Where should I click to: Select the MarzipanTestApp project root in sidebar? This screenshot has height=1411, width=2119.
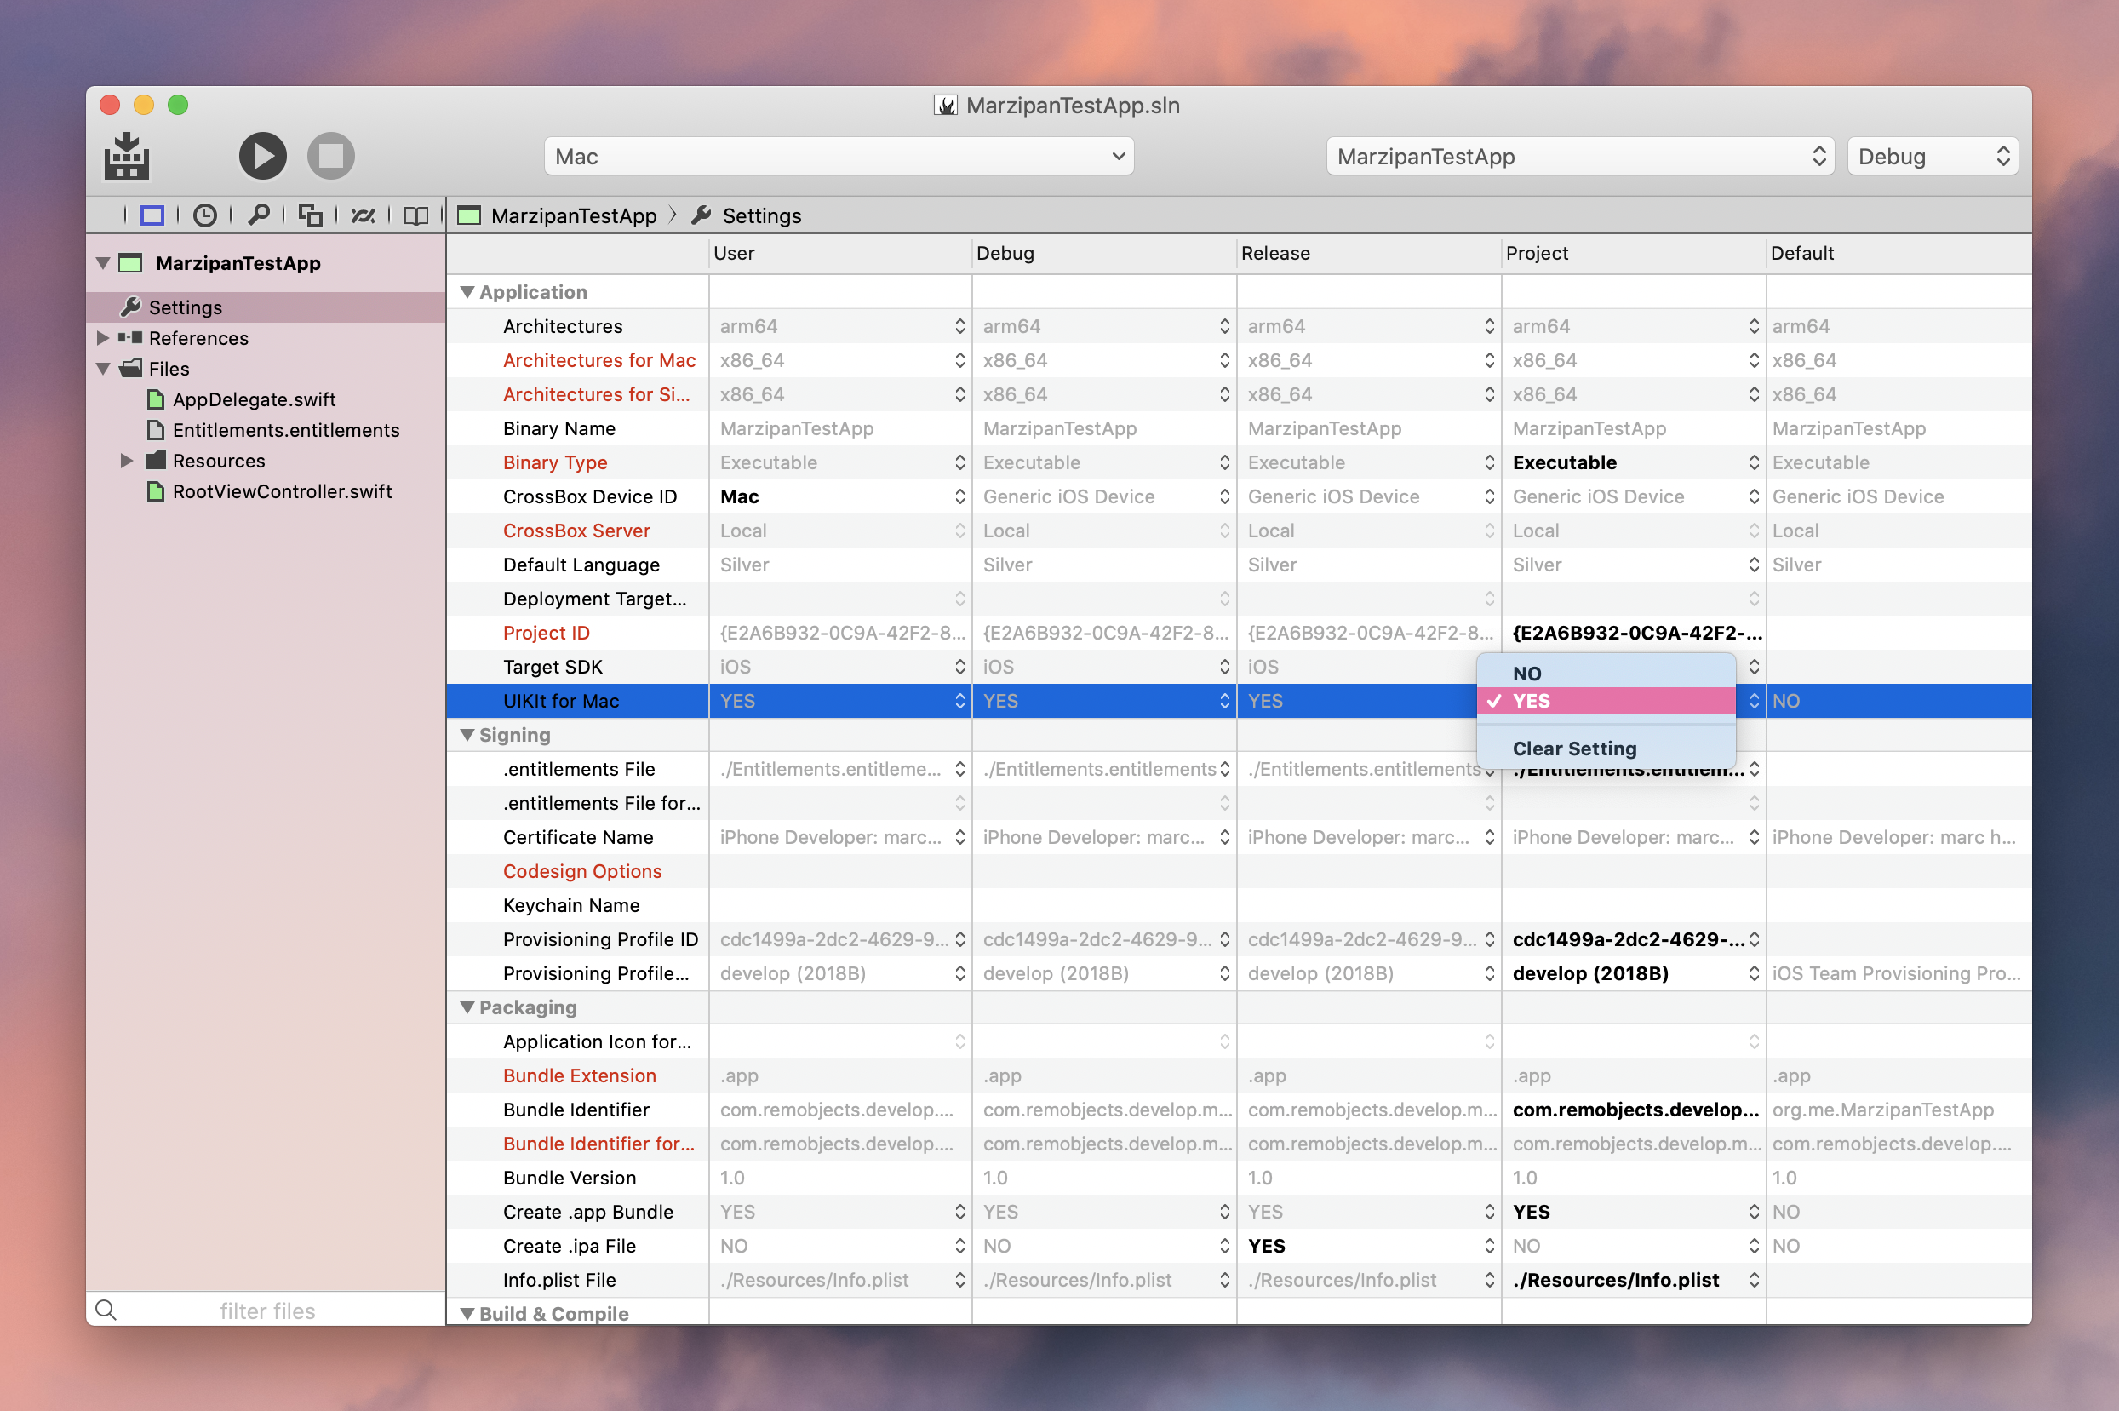pos(238,263)
